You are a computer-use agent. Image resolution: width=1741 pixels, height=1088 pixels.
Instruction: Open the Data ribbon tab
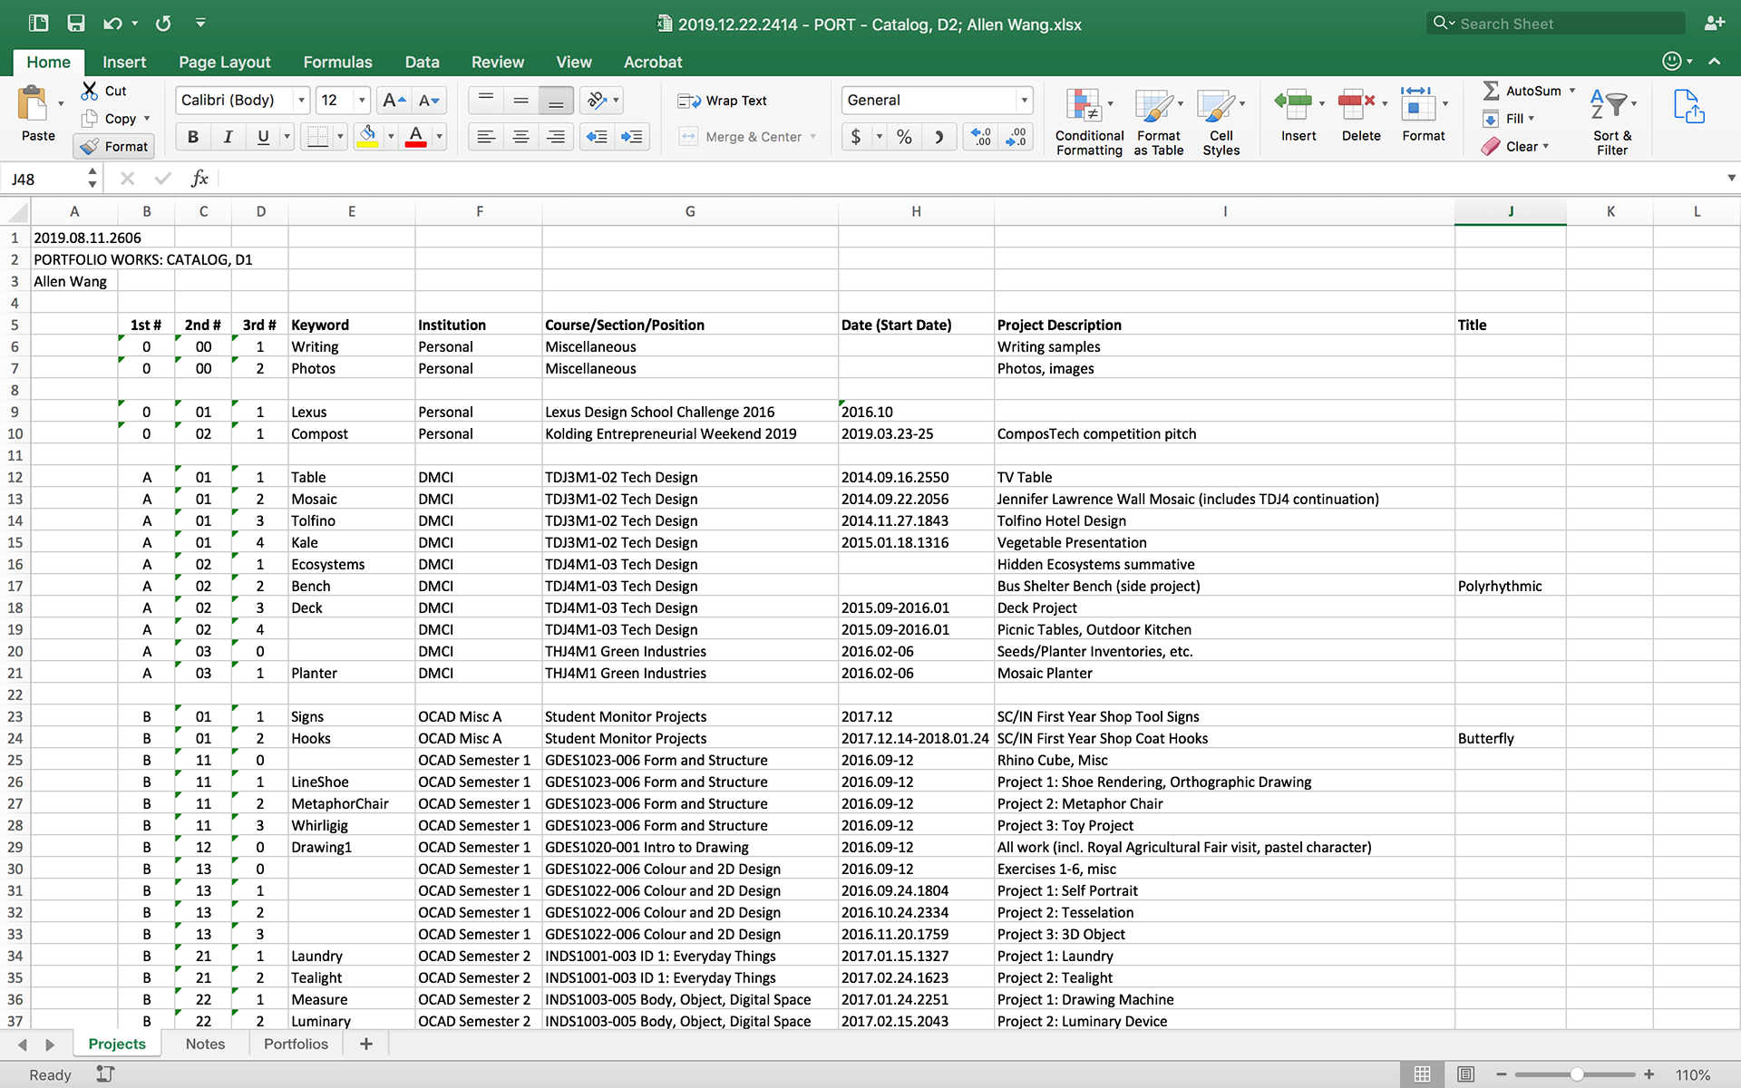(422, 62)
